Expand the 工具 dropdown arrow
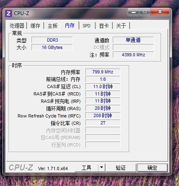The image size is (179, 186). [x=101, y=168]
